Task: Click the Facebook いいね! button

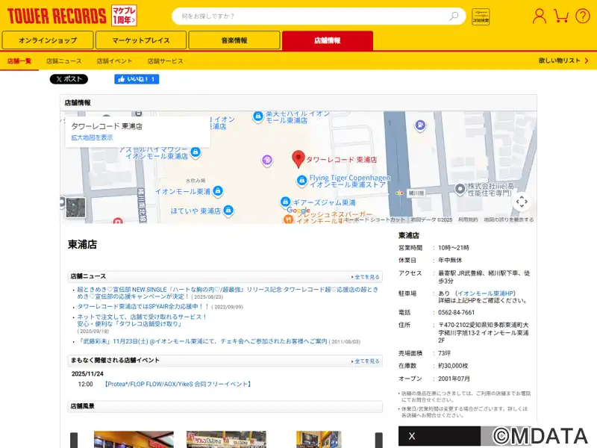Action: pyautogui.click(x=137, y=79)
